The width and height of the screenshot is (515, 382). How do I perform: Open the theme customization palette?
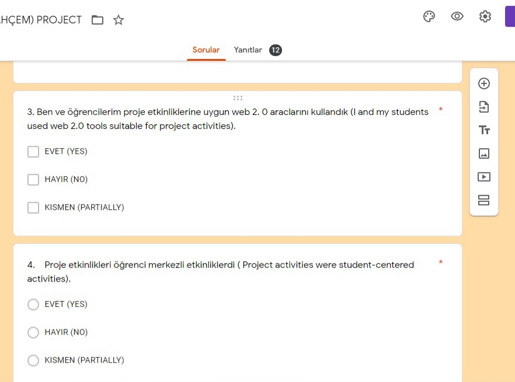pos(429,17)
